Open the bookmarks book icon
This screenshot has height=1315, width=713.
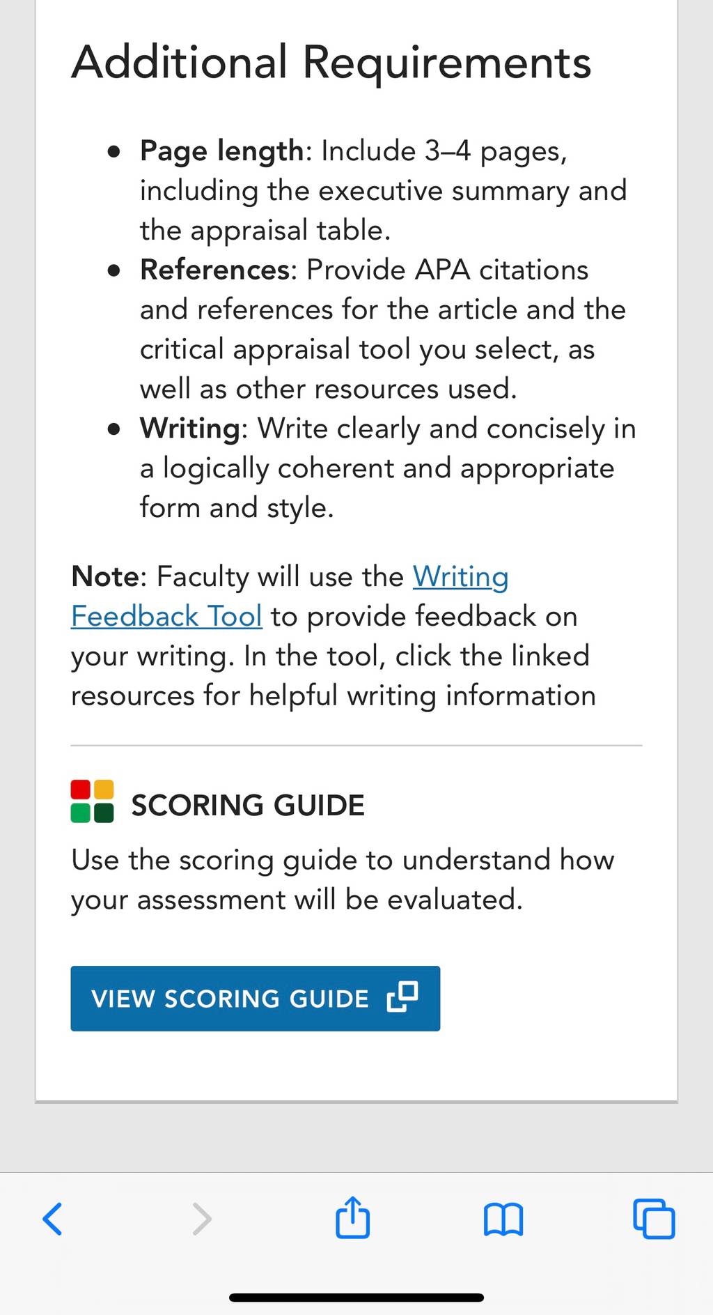pyautogui.click(x=503, y=1220)
